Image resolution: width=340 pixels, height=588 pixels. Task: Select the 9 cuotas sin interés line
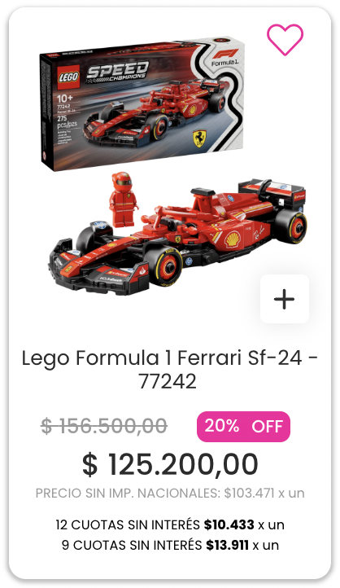[x=170, y=545]
